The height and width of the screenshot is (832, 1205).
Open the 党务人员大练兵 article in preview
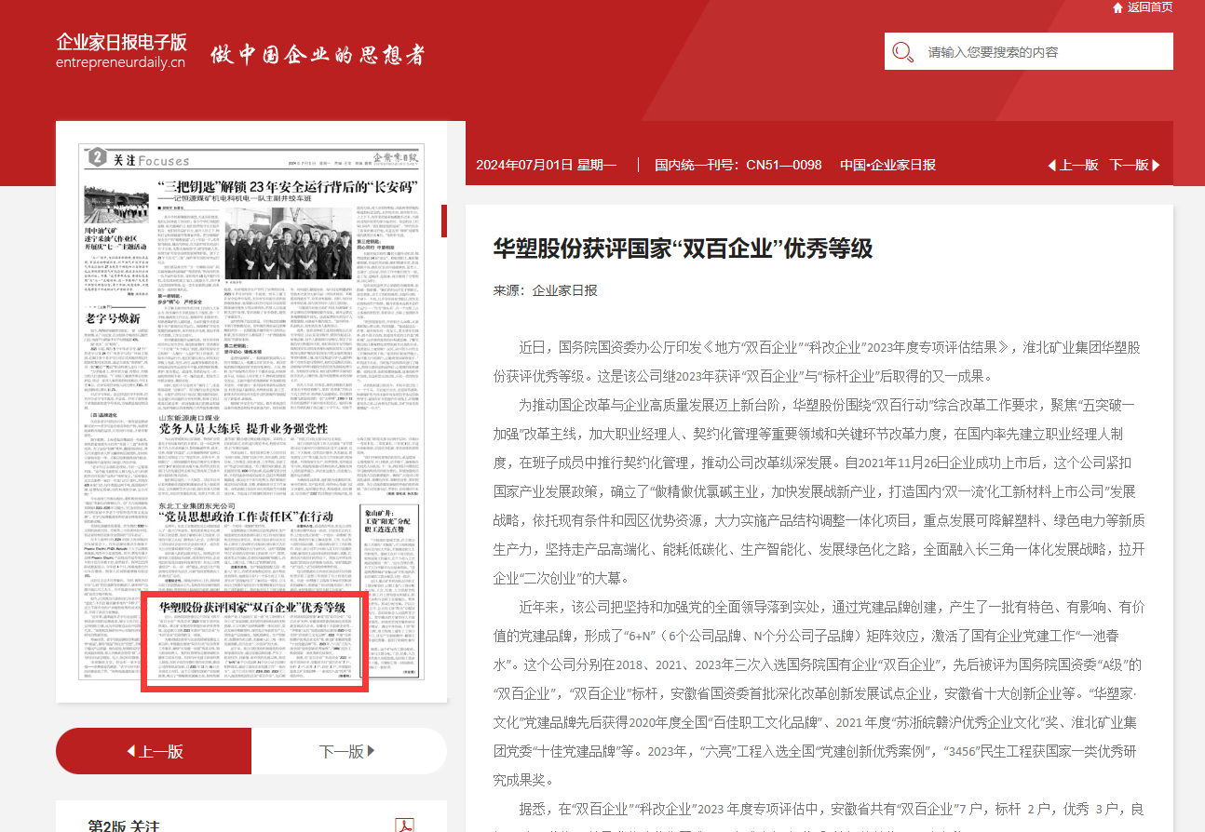(x=242, y=428)
